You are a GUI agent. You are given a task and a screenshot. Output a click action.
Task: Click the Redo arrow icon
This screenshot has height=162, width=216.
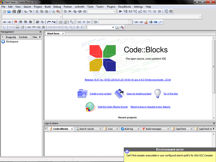30,11
